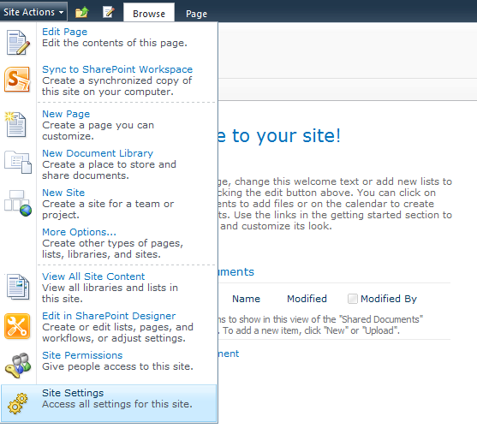Open the Site Actions dropdown menu

[x=33, y=12]
